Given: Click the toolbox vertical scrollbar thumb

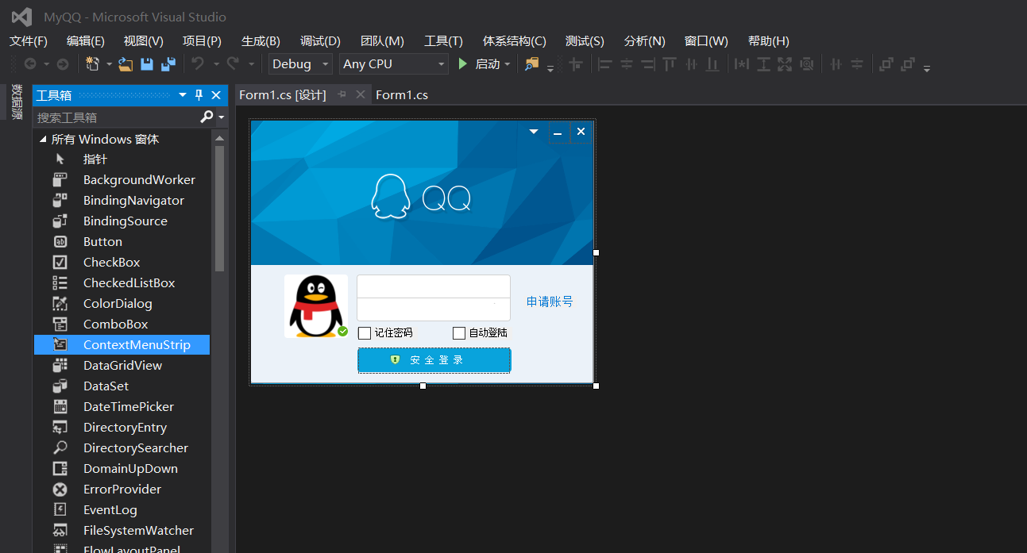Looking at the screenshot, I should click(219, 209).
